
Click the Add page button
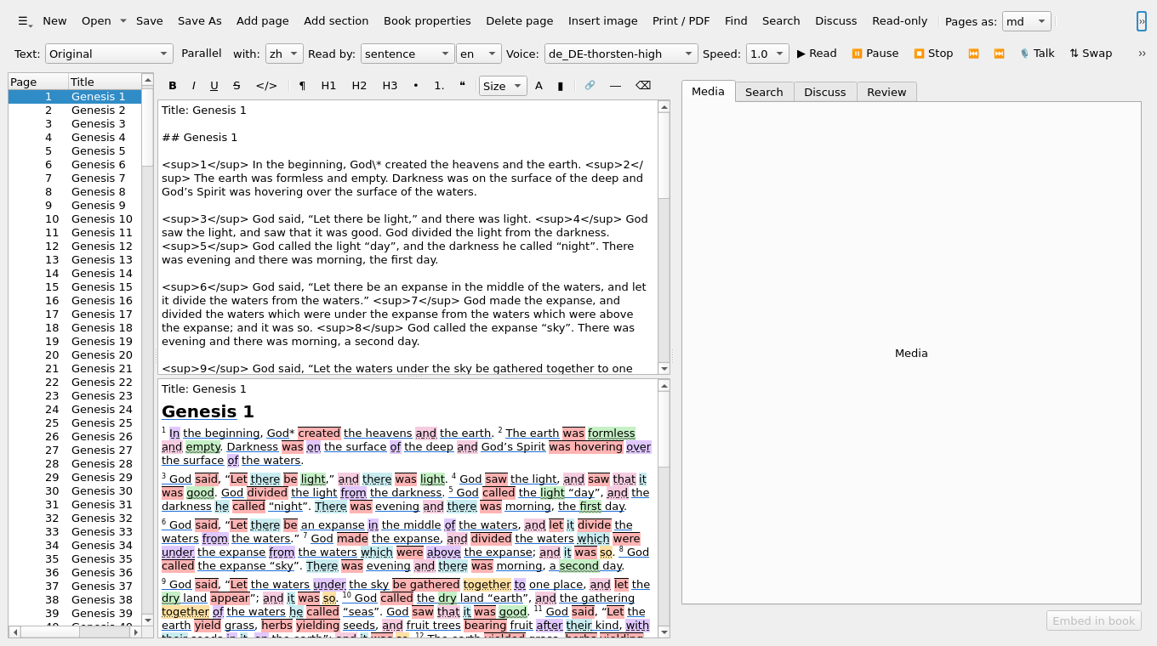coord(263,20)
